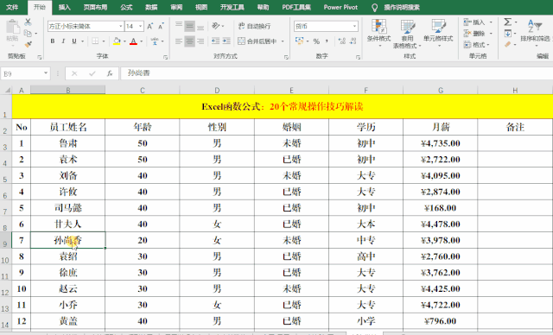
Task: Switch to the Power Pivot tab
Action: tap(340, 7)
